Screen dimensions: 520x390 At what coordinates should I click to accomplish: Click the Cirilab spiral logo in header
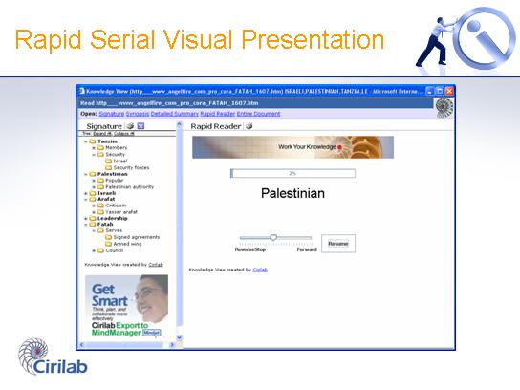point(444,108)
